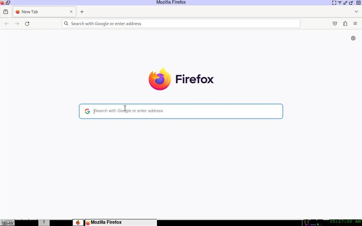Close the Mozilla Firefox window
The height and width of the screenshot is (226, 362).
(x=358, y=3)
